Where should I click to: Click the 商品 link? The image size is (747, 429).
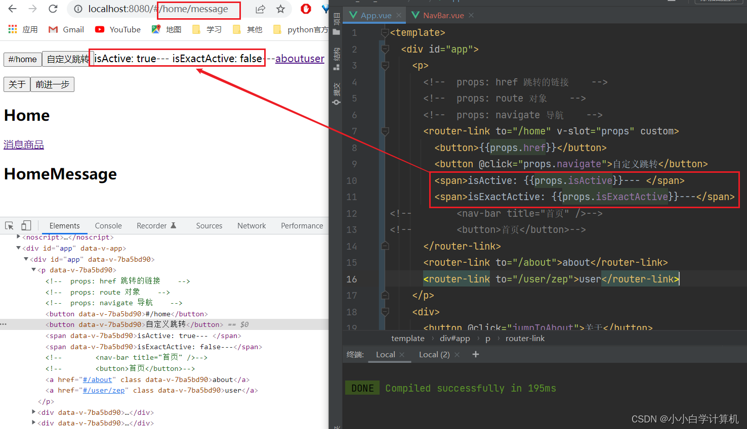34,145
